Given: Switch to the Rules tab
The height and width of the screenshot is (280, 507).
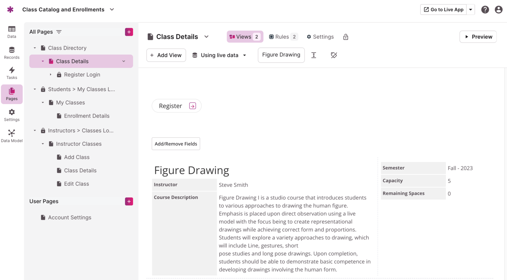Looking at the screenshot, I should click(283, 37).
